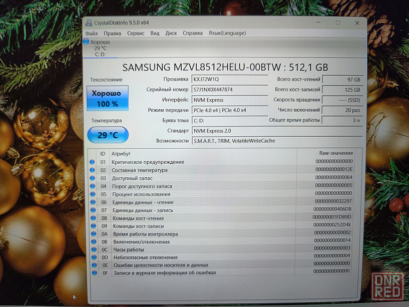Click the CrystalDiskInfo title bar app icon
409x307 pixels.
[x=89, y=23]
